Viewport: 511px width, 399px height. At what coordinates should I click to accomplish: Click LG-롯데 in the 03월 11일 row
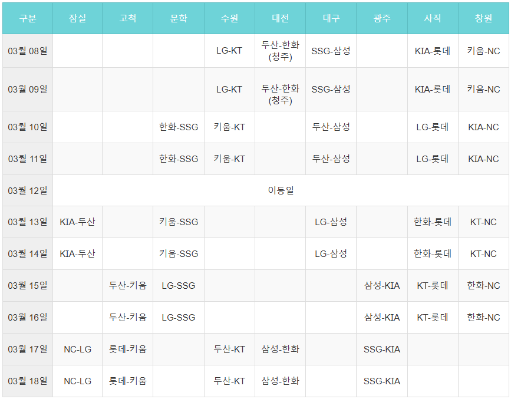tap(433, 159)
